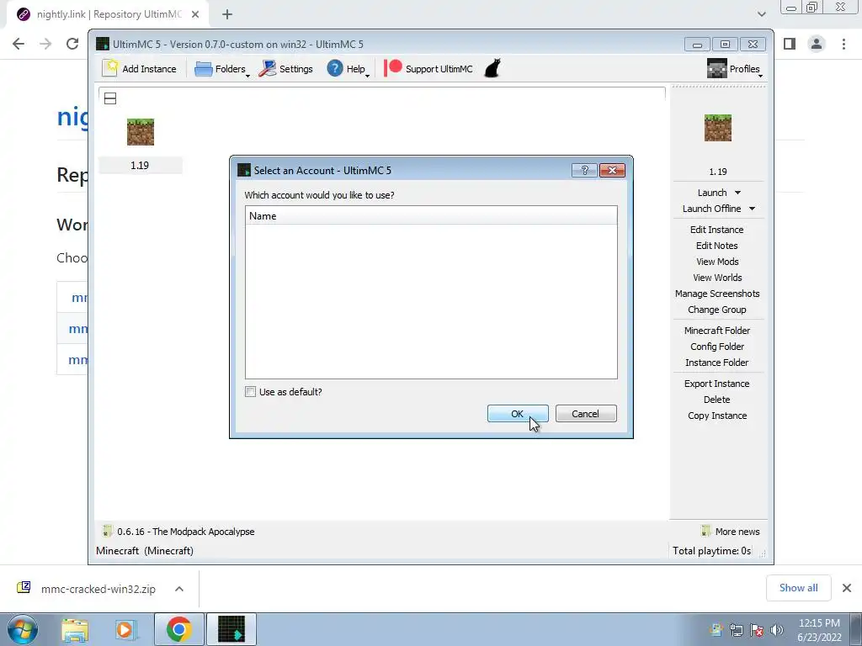Viewport: 862px width, 646px height.
Task: Click the Name column header
Action: (431, 216)
